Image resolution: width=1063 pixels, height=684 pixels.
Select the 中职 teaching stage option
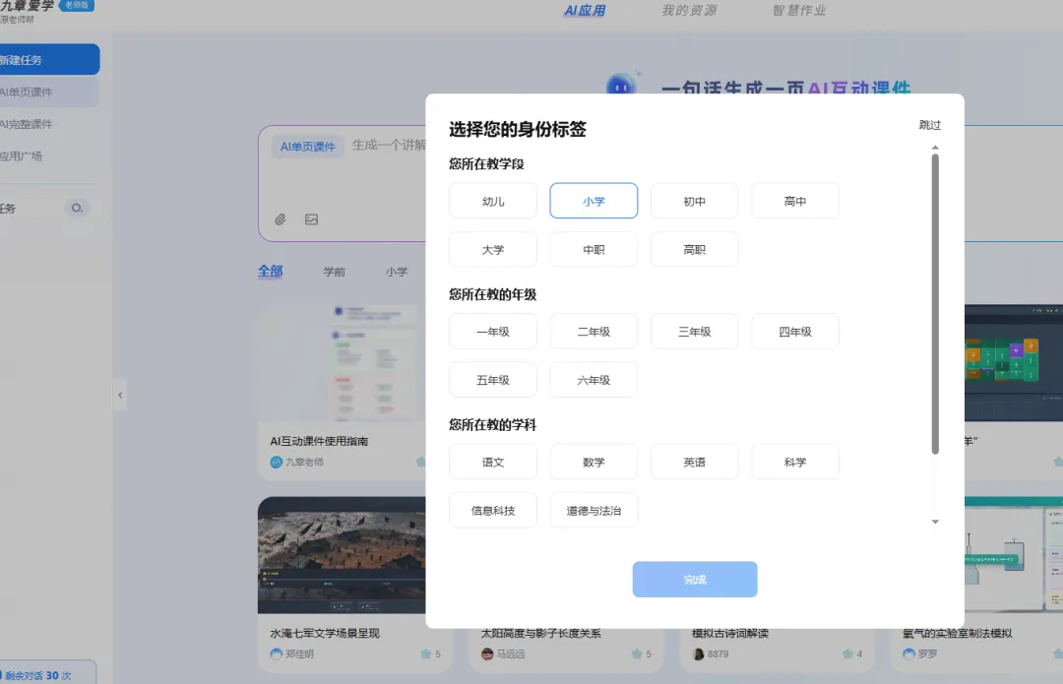(594, 249)
